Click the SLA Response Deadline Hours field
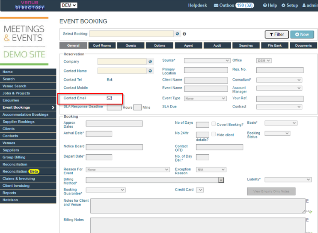The height and width of the screenshot is (233, 318). pyautogui.click(x=114, y=108)
